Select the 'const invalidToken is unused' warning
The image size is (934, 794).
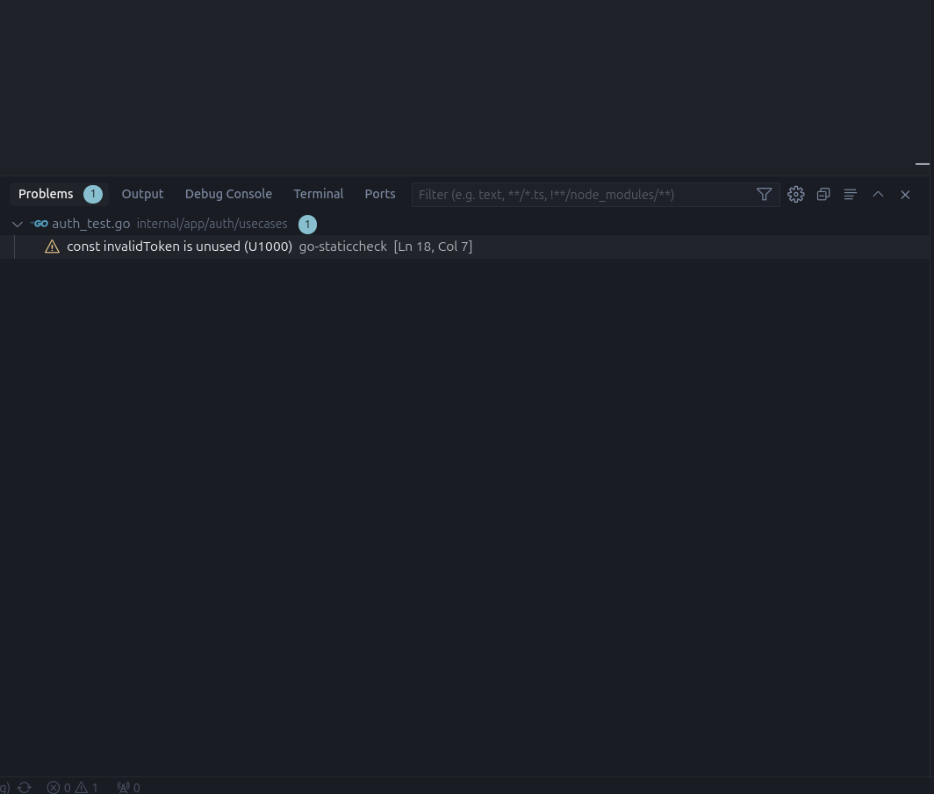click(179, 247)
